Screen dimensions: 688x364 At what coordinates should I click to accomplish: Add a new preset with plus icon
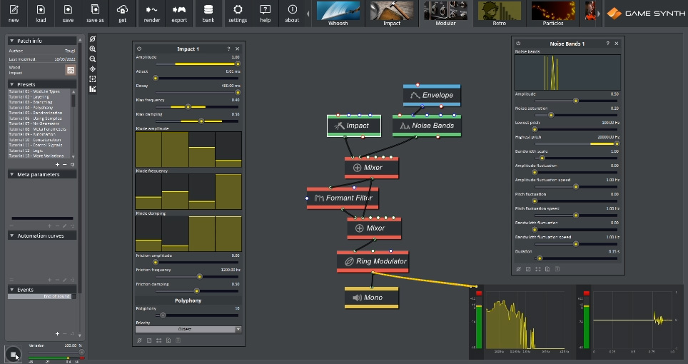point(57,164)
